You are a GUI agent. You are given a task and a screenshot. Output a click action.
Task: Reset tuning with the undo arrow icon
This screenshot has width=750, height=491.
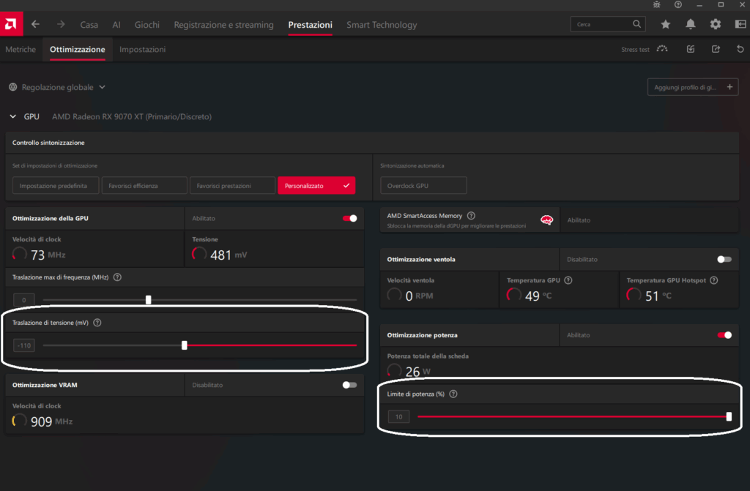tap(740, 49)
